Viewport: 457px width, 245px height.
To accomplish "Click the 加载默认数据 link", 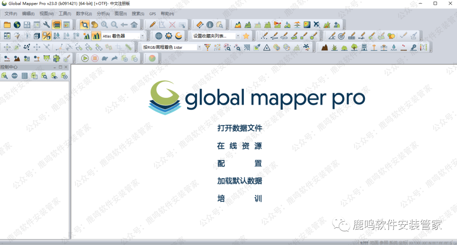I will coord(240,181).
